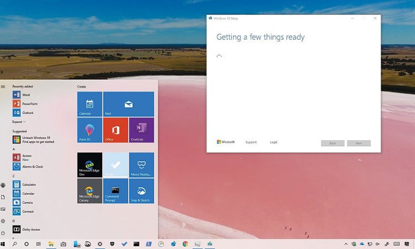Open the Mail tile
The height and width of the screenshot is (249, 415).
coord(128,104)
